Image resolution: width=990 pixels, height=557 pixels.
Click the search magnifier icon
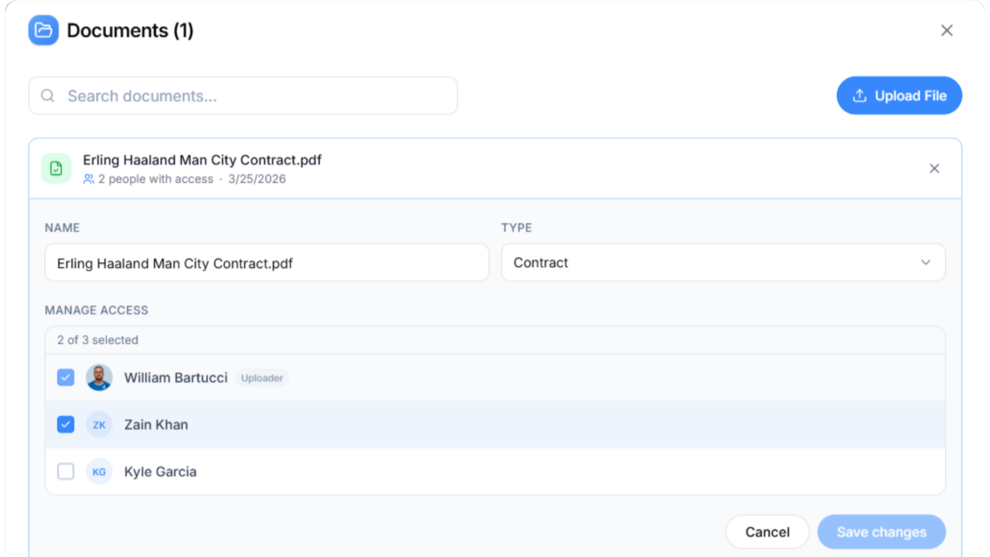coord(47,95)
